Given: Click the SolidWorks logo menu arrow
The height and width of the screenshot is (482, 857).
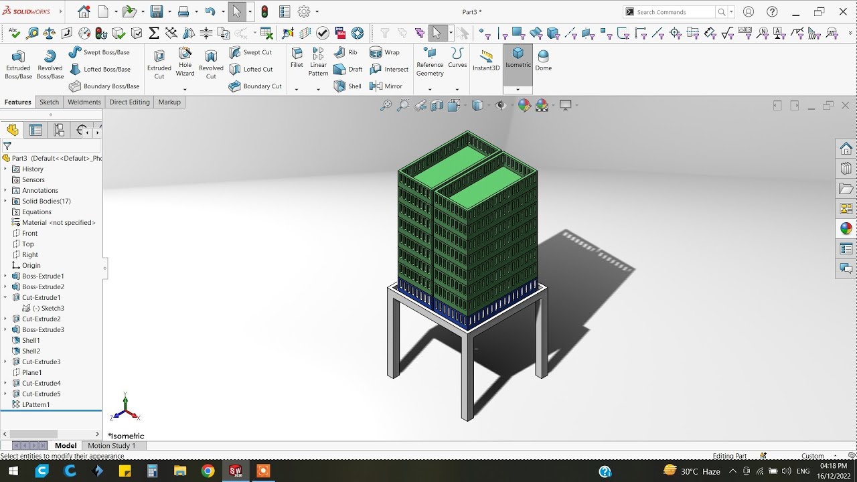Looking at the screenshot, I should (61, 12).
